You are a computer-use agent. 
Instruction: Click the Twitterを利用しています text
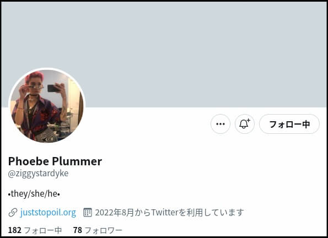point(197,213)
